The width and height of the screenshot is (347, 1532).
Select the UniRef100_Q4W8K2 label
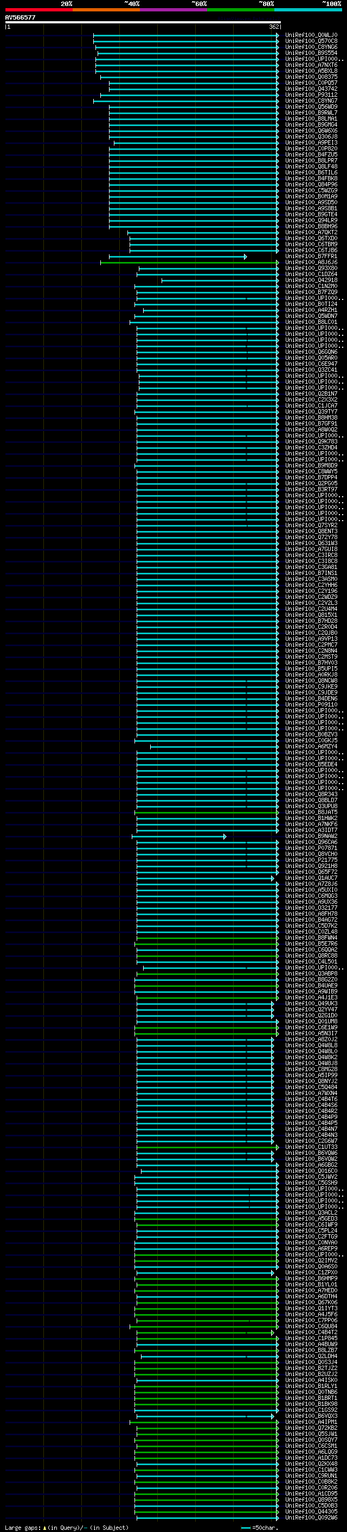tap(311, 1058)
